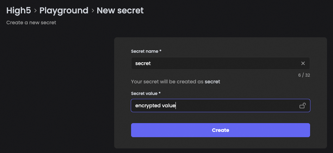Select the New secret breadcrumb title
The image size is (333, 153).
point(120,11)
